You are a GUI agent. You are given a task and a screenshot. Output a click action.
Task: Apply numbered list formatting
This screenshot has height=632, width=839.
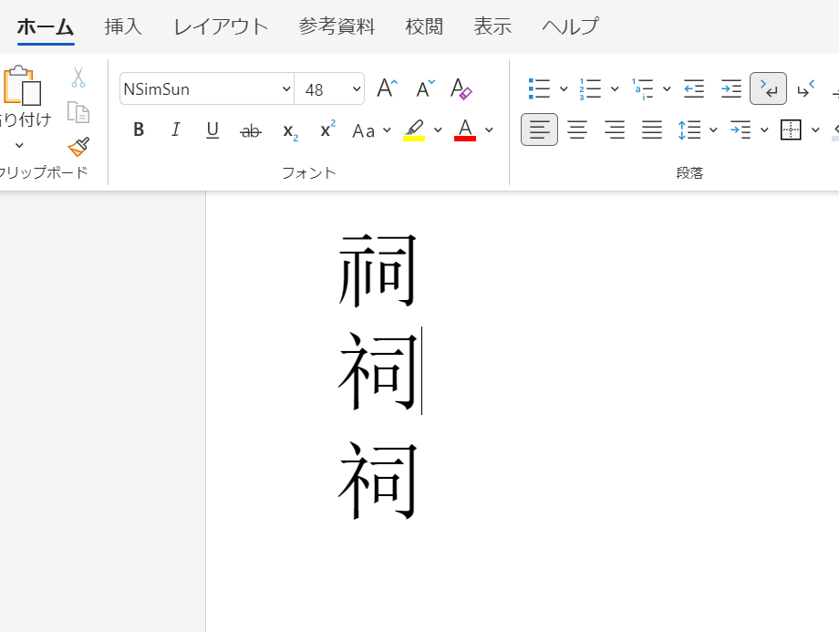coord(590,88)
